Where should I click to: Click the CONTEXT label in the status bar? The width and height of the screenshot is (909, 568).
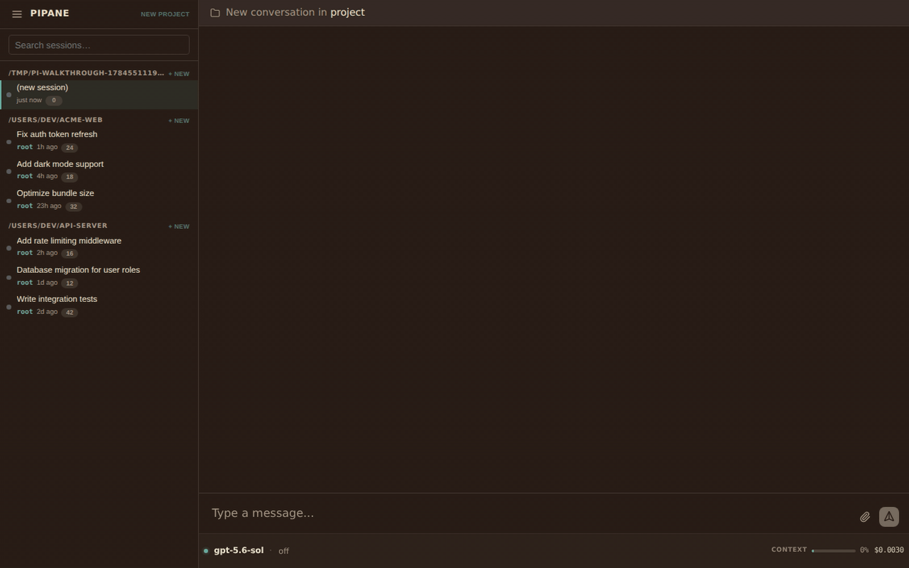(789, 549)
